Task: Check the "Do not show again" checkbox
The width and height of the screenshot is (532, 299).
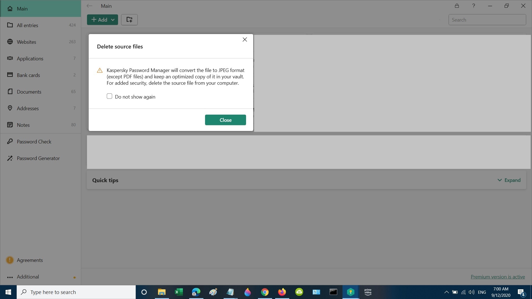Action: tap(109, 96)
